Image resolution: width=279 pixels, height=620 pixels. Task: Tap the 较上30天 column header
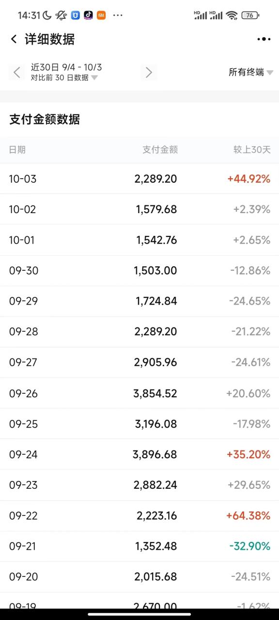coord(252,150)
